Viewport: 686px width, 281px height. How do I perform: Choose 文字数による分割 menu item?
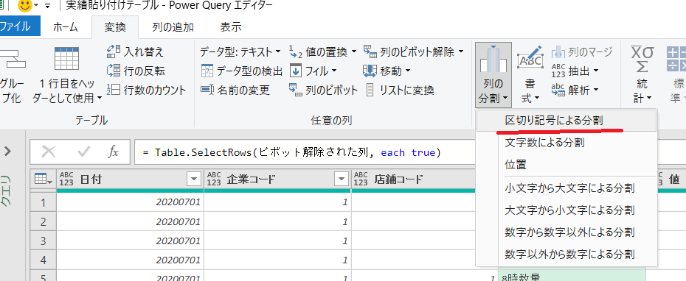[x=566, y=142]
